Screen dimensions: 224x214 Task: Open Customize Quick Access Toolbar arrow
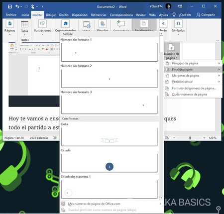tap(42, 6)
